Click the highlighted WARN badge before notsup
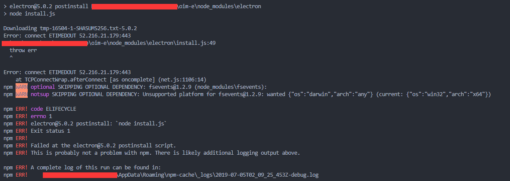This screenshot has height=181, width=510. pyautogui.click(x=22, y=94)
